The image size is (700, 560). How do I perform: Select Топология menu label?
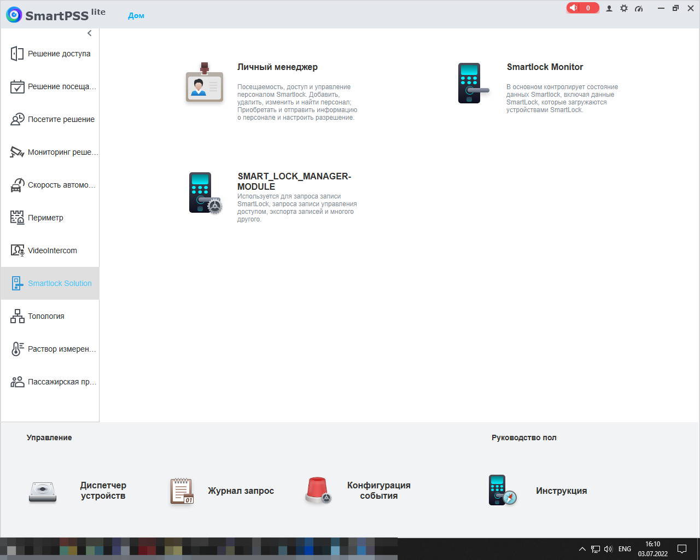click(x=46, y=316)
